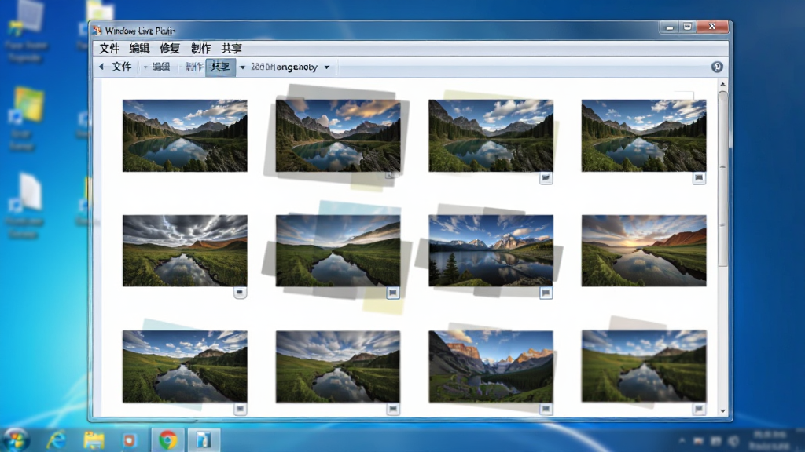The height and width of the screenshot is (452, 805).
Task: Open the Windows Start orb
Action: 17,439
